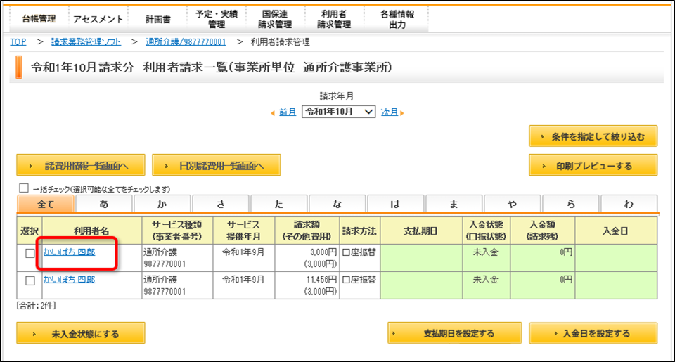The width and height of the screenshot is (675, 362).
Task: Open the 利用者請求管理 menu
Action: coord(334,19)
